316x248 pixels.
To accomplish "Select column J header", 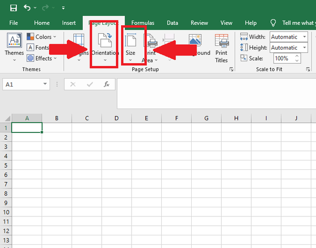I will click(296, 118).
